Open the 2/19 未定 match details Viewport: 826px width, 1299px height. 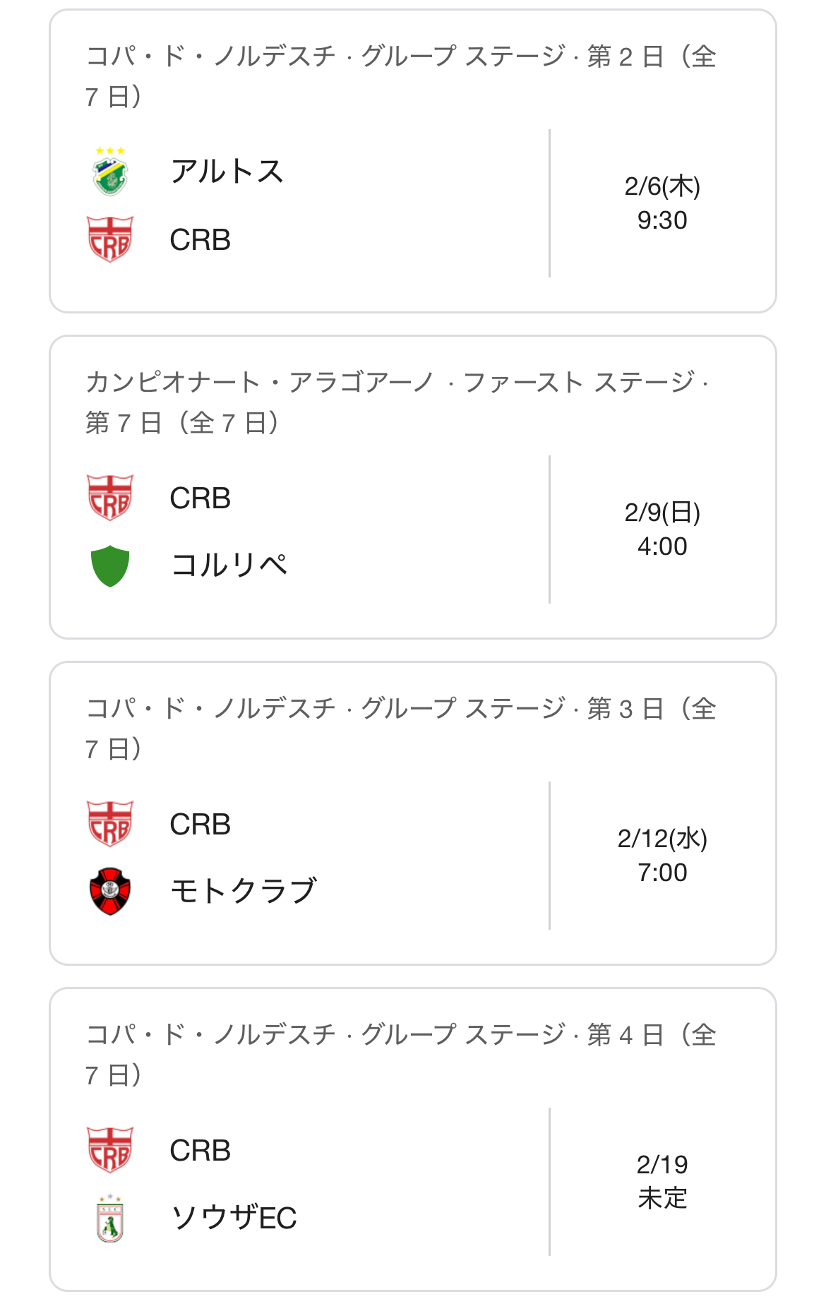pos(662,1182)
